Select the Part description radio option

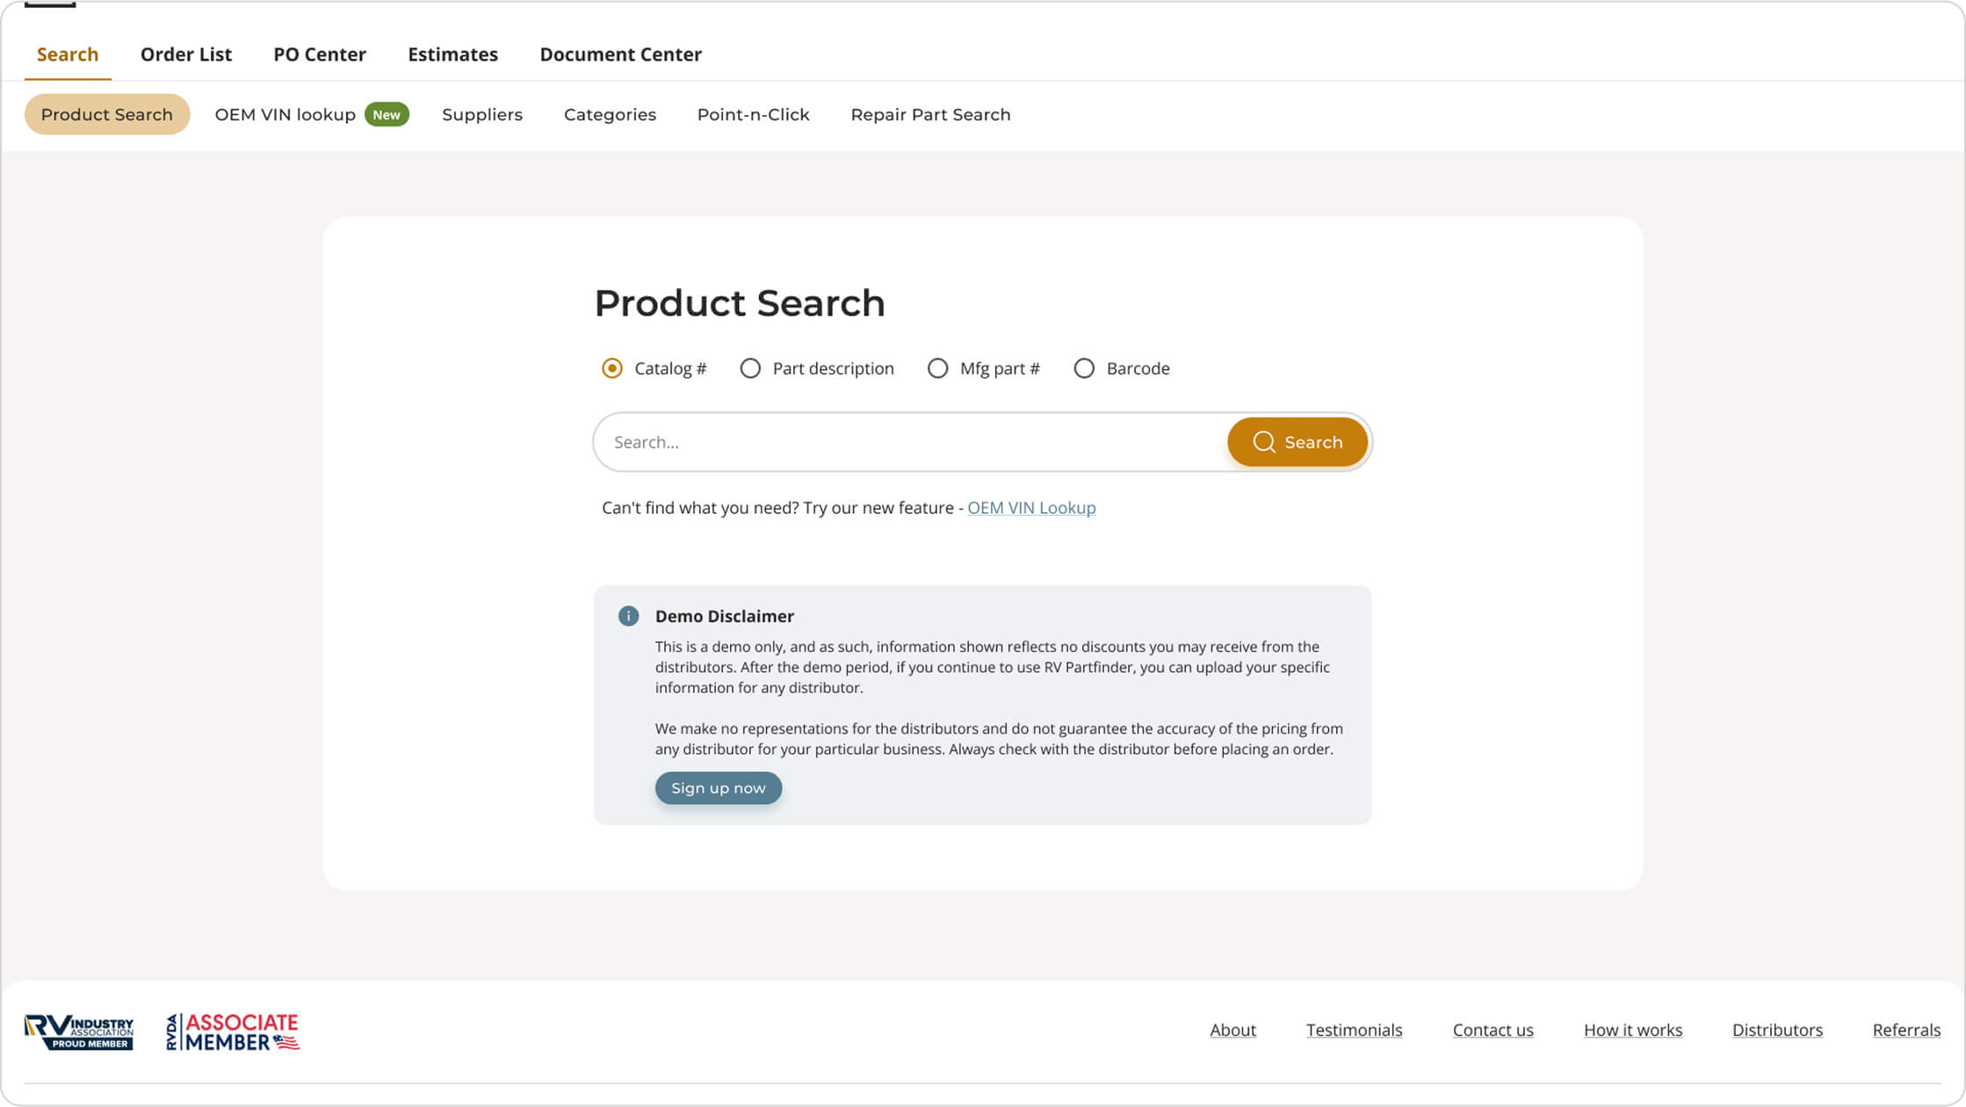coord(750,368)
